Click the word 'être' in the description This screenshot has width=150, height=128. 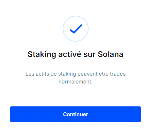pos(104,74)
